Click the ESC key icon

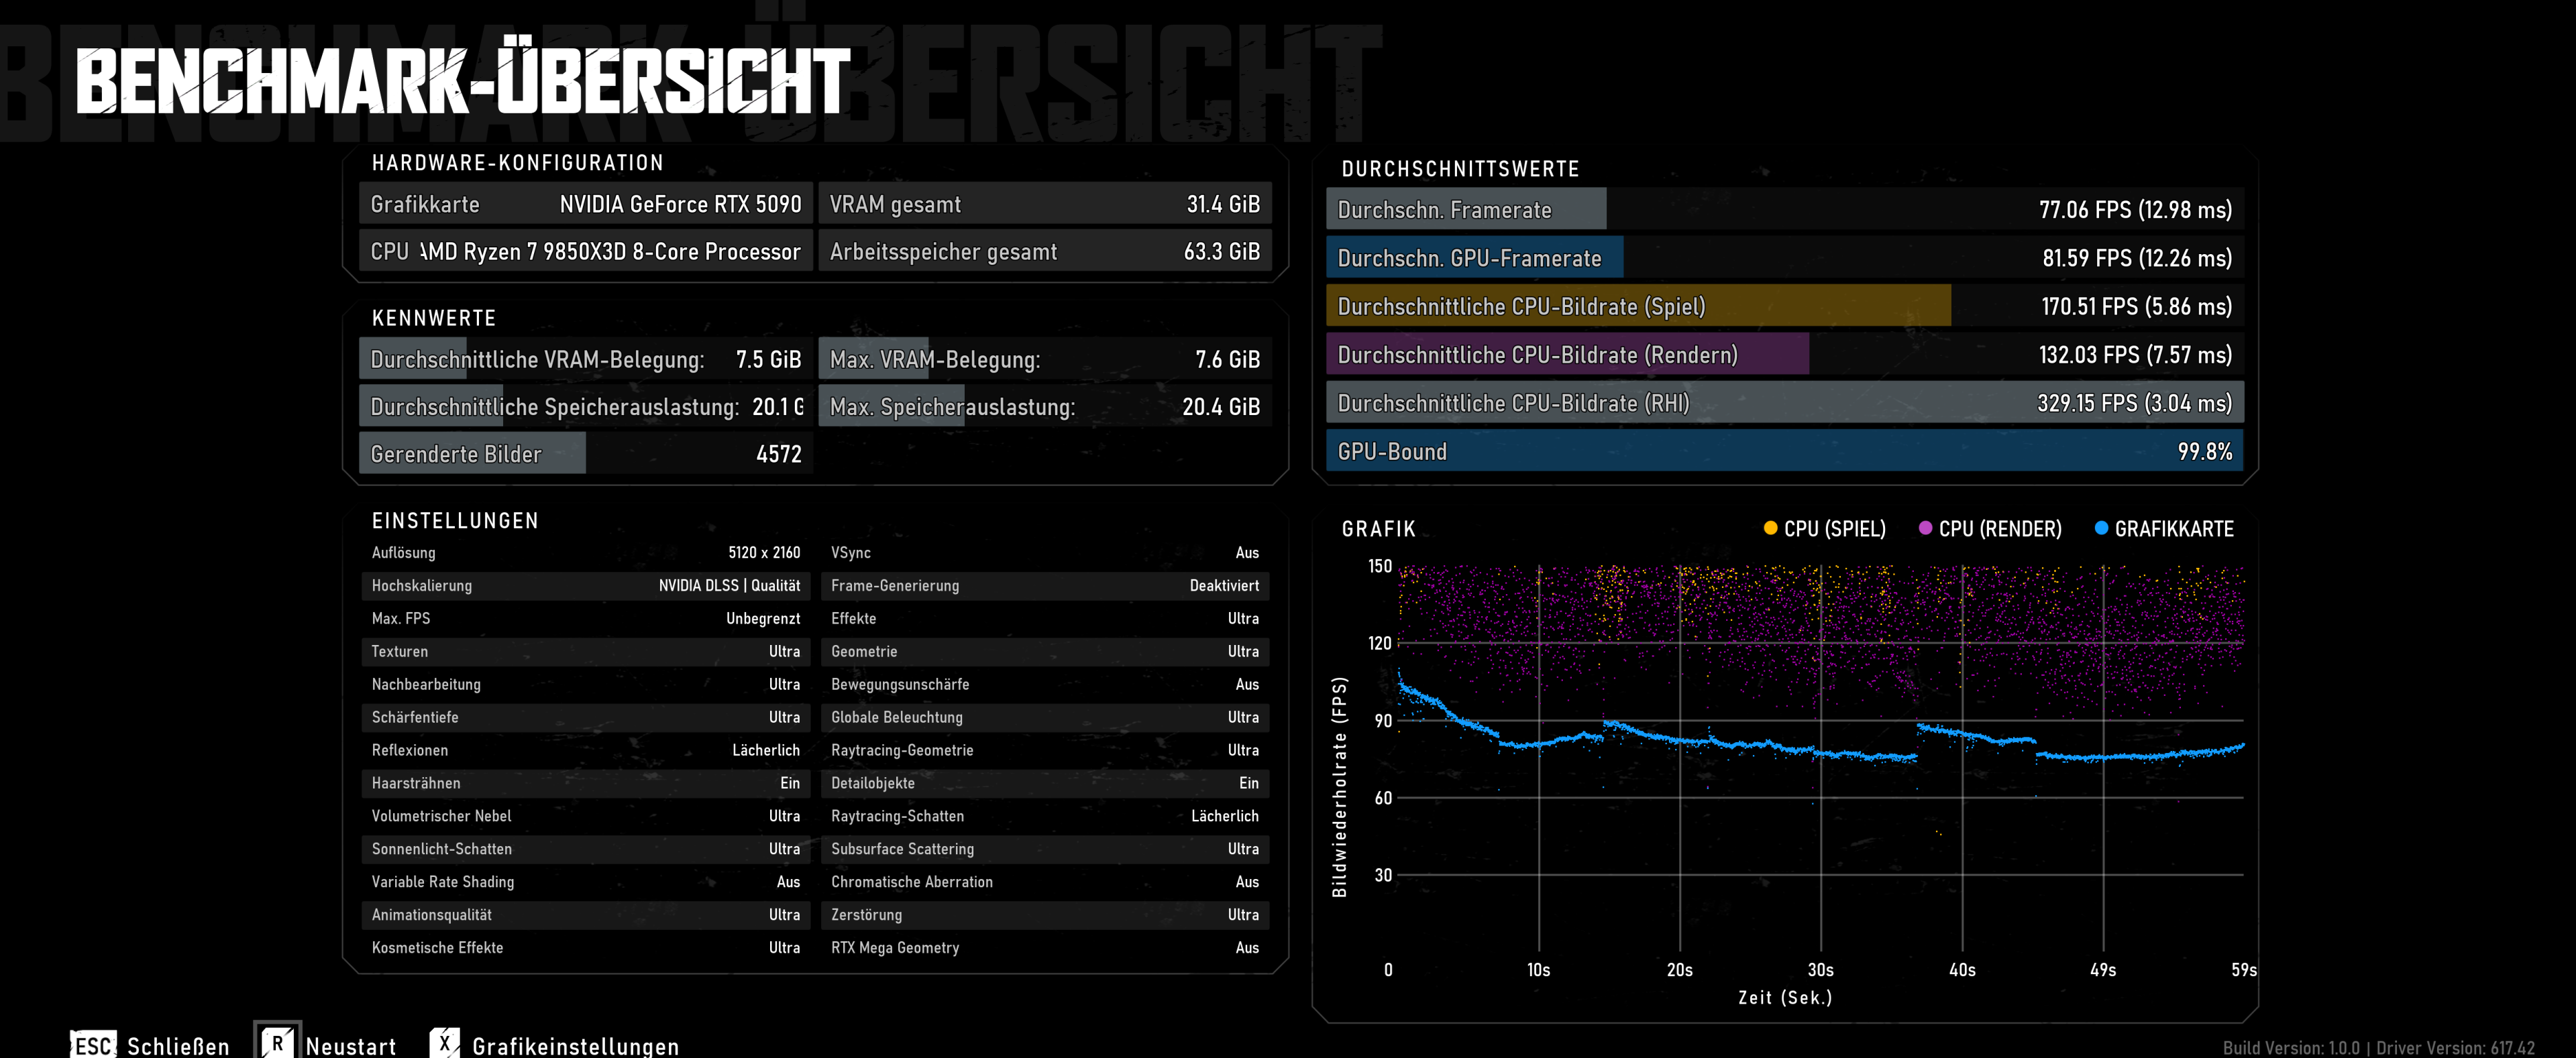click(93, 1044)
